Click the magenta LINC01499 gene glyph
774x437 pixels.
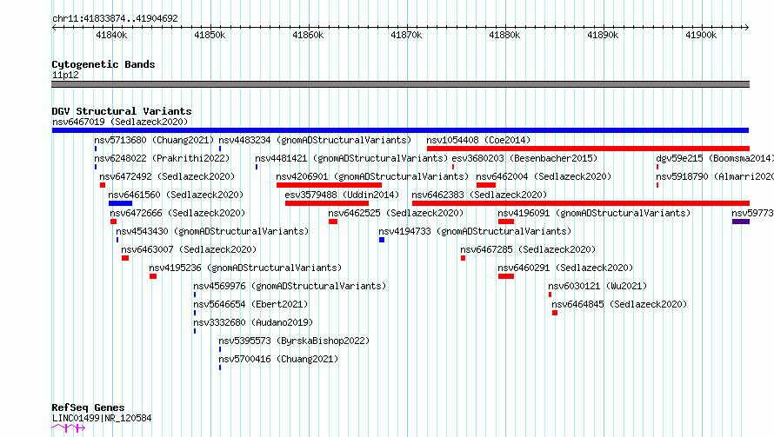[69, 427]
